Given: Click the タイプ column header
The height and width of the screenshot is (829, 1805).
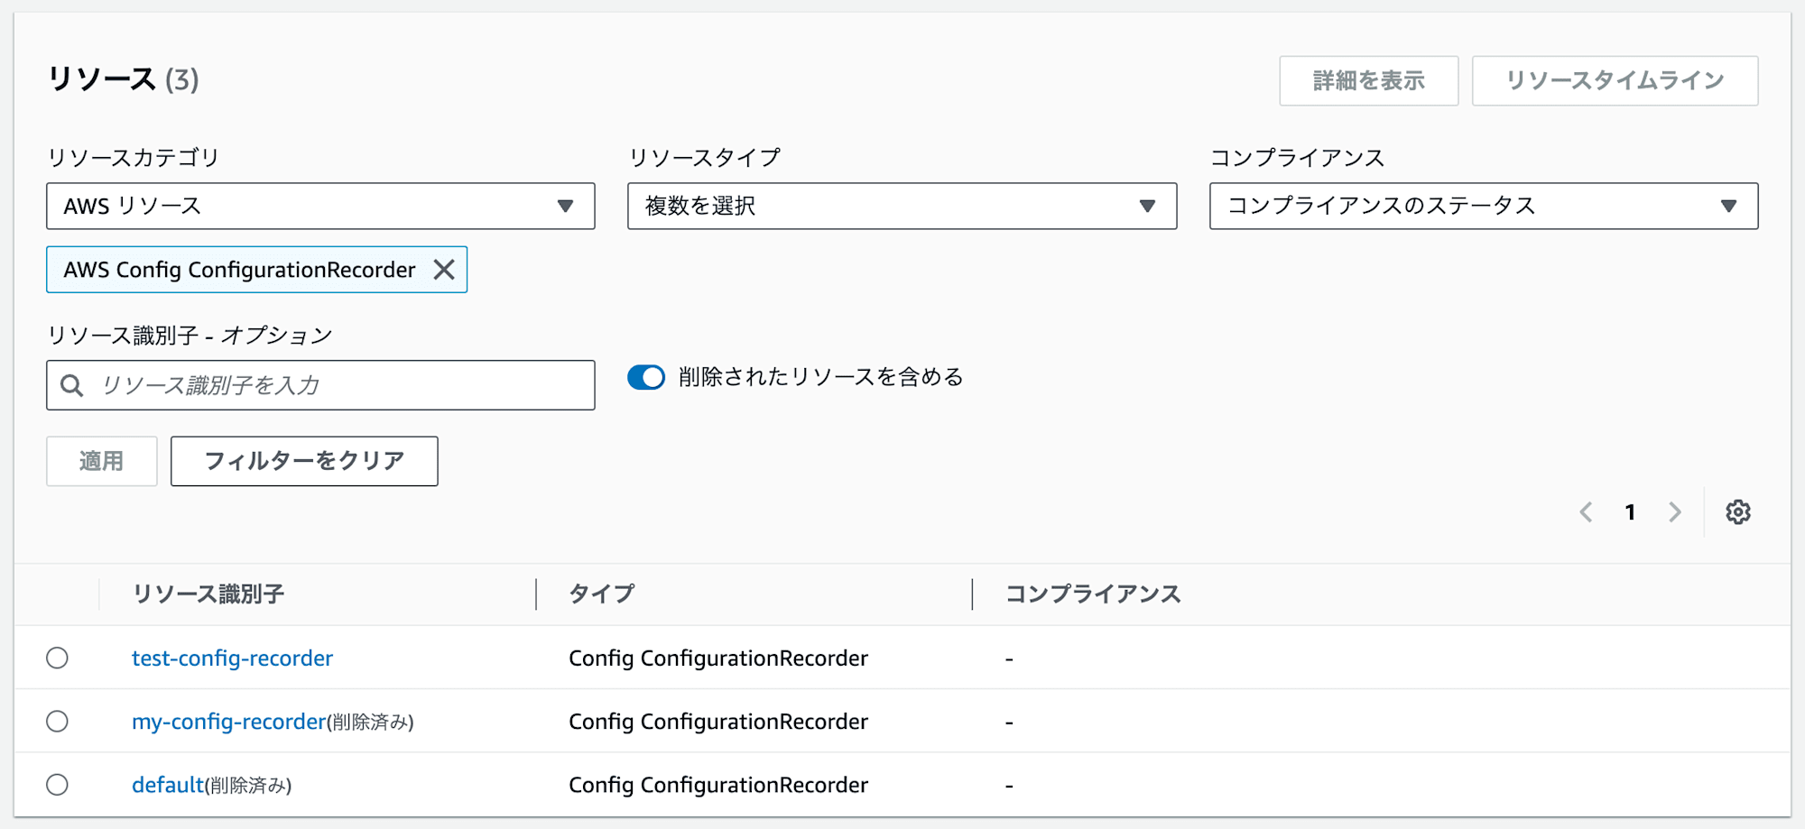Looking at the screenshot, I should point(602,594).
